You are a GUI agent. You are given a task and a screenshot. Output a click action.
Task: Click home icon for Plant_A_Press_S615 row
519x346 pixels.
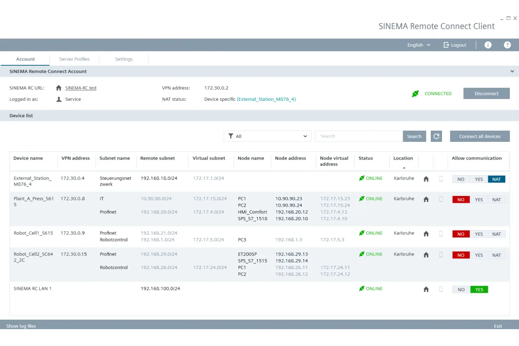click(426, 199)
